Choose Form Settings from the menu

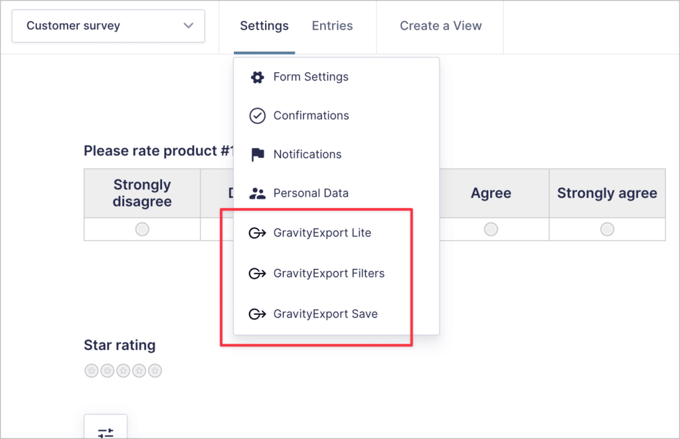pos(311,77)
